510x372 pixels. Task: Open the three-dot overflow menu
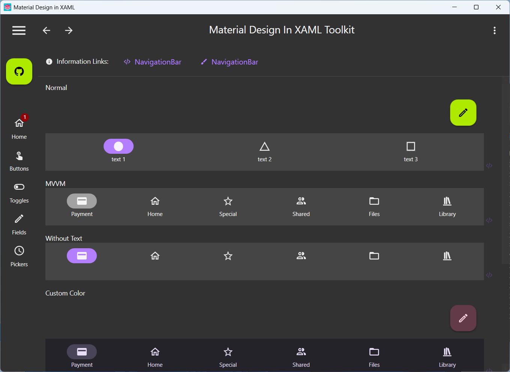495,30
